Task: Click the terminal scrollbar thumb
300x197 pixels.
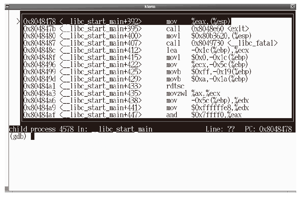Action: coord(7,188)
